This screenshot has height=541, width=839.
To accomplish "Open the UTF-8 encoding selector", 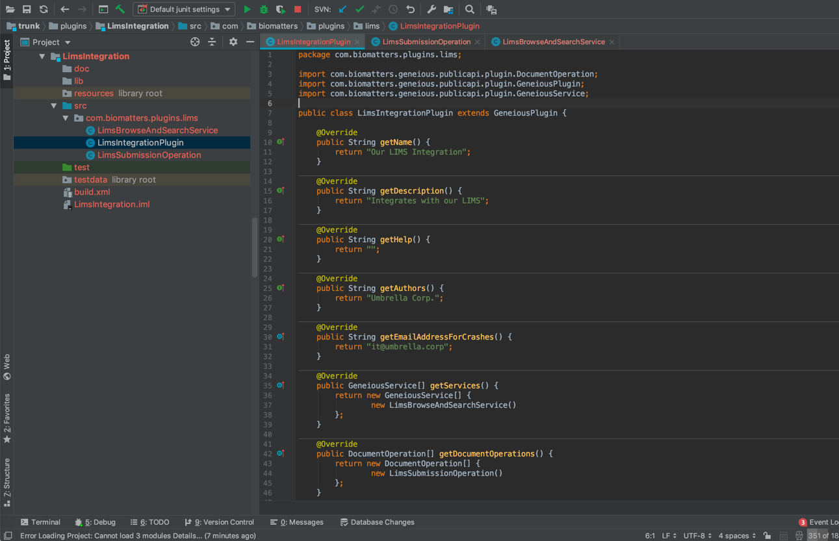I will coord(696,535).
